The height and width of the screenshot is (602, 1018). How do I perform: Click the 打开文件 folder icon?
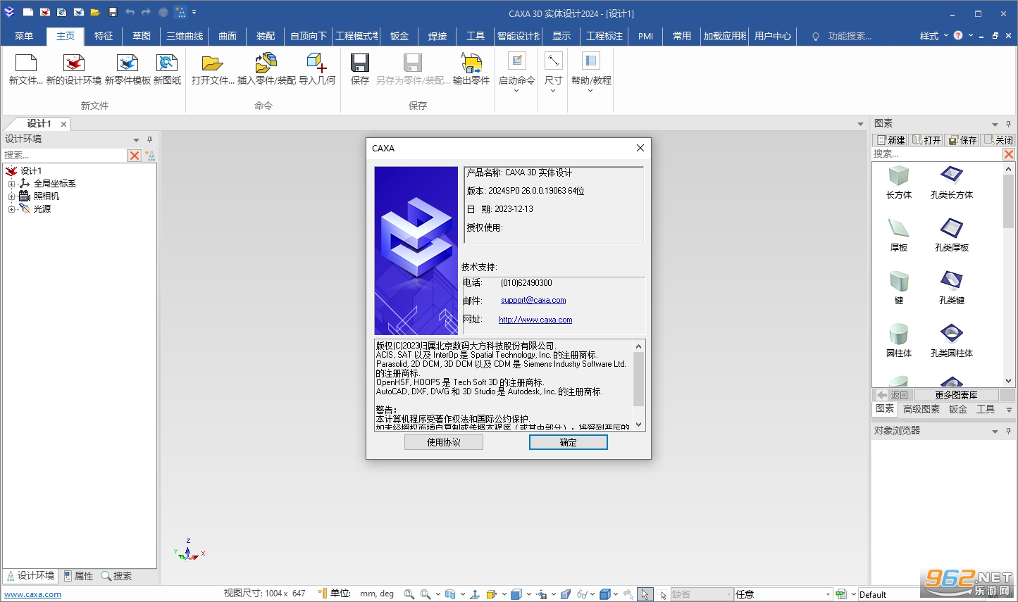pos(212,63)
